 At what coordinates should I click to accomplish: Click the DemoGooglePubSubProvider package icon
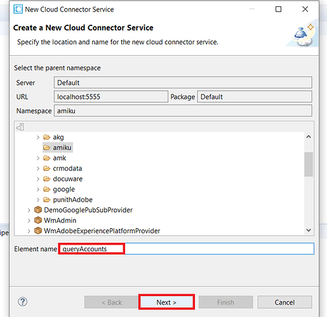(x=38, y=210)
